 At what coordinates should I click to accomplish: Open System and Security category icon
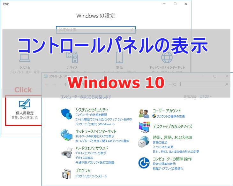pos(66,114)
